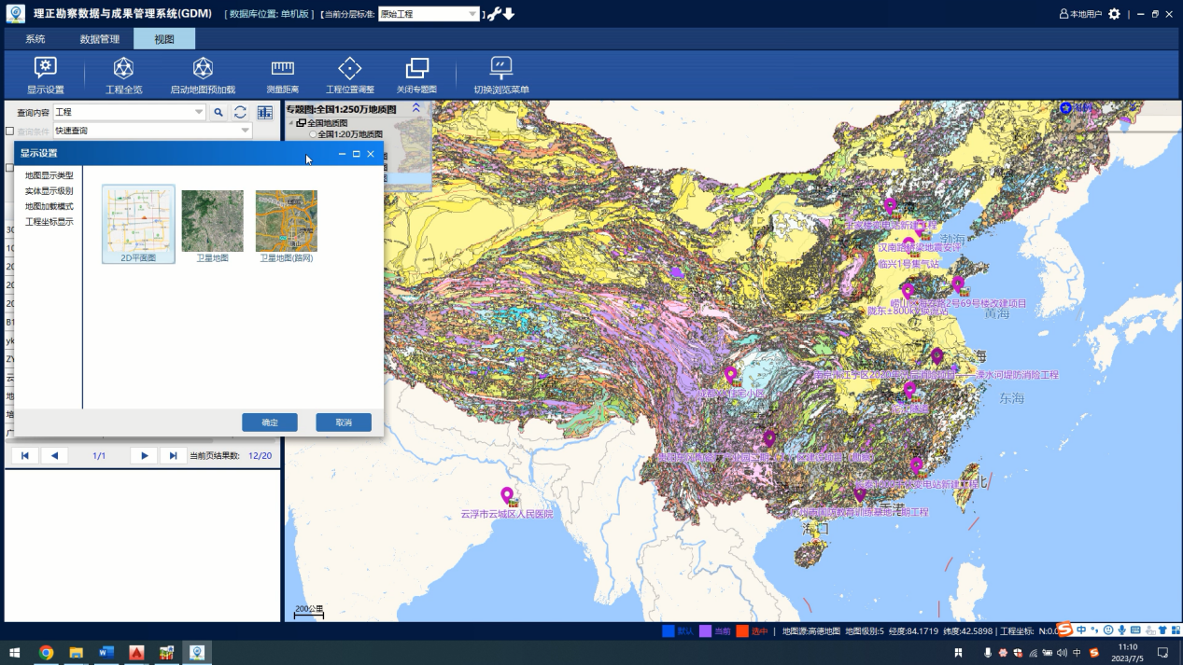Click 工程全览 project overview icon
This screenshot has width=1183, height=665.
tap(123, 75)
